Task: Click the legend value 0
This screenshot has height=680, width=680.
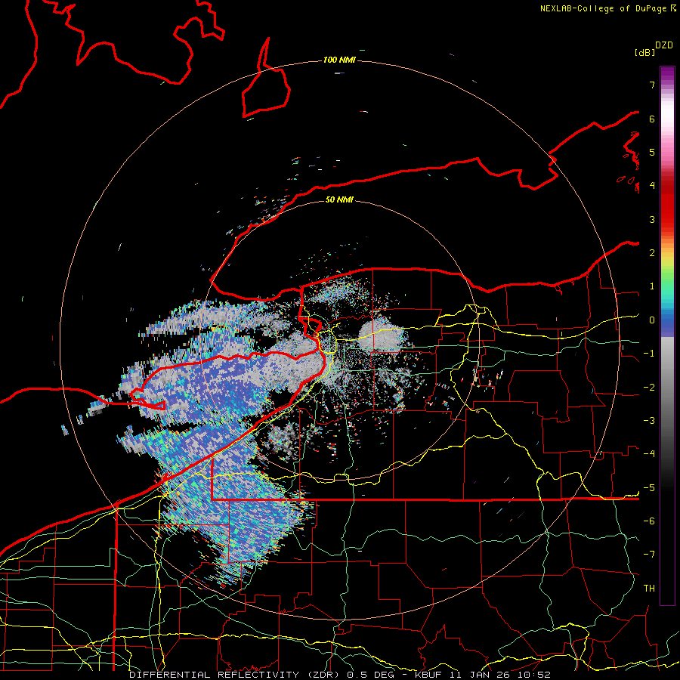Action: pos(652,320)
